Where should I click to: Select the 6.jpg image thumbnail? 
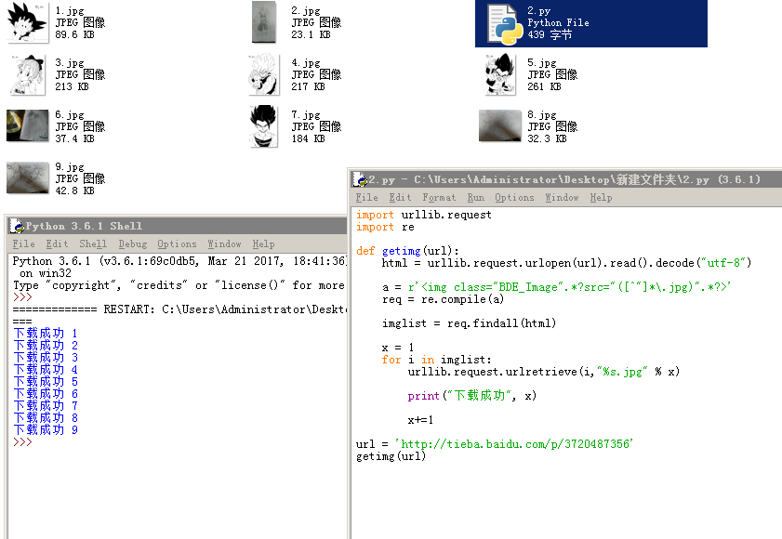(x=27, y=126)
